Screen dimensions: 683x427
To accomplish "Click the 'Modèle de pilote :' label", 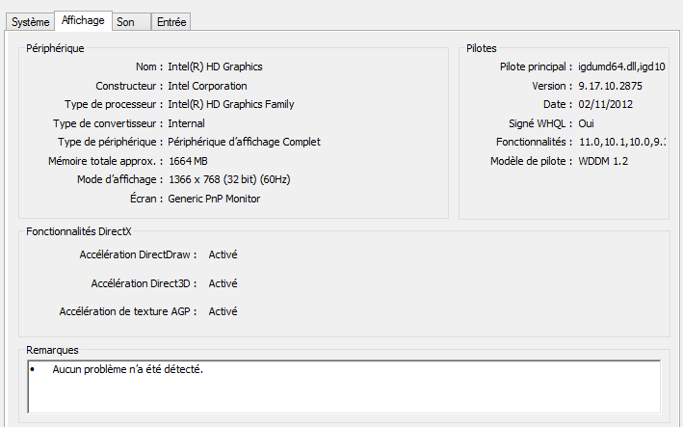I will pos(531,161).
